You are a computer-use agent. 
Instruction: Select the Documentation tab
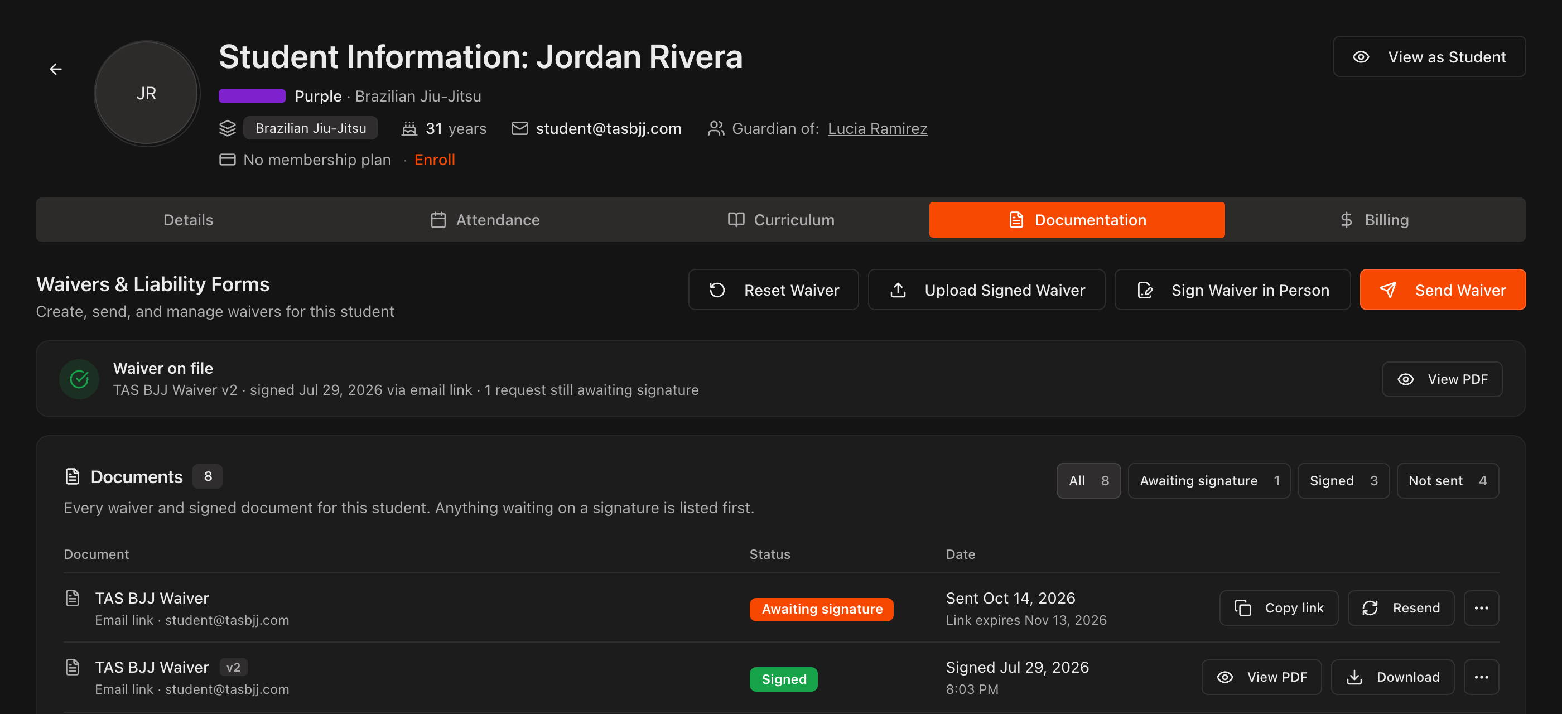(x=1077, y=220)
